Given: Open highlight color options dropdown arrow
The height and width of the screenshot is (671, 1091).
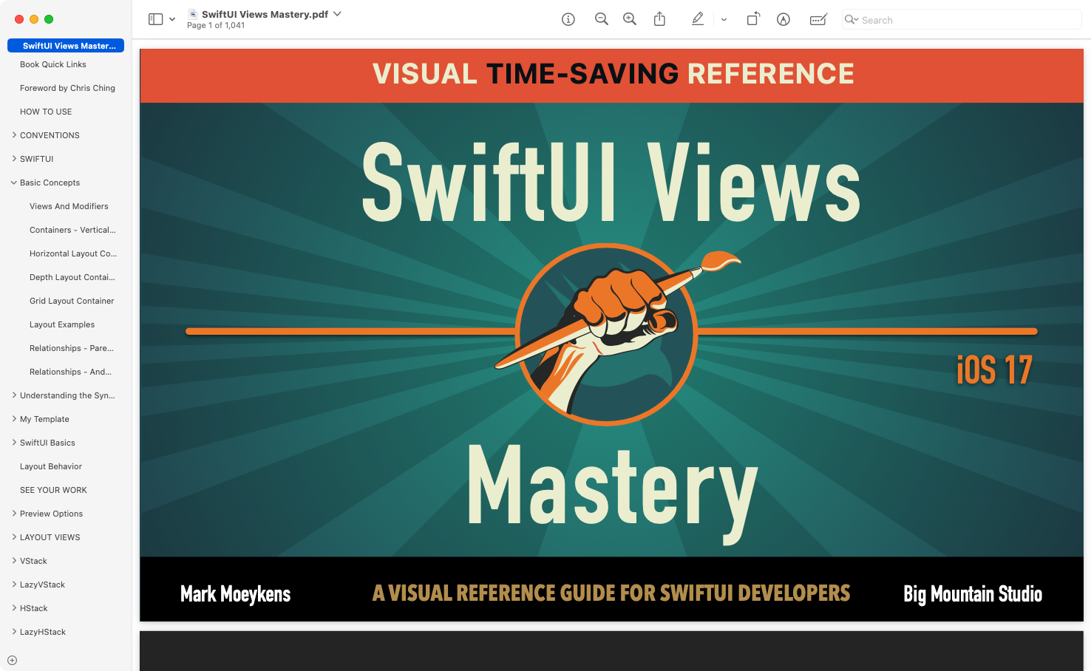Looking at the screenshot, I should pos(724,20).
